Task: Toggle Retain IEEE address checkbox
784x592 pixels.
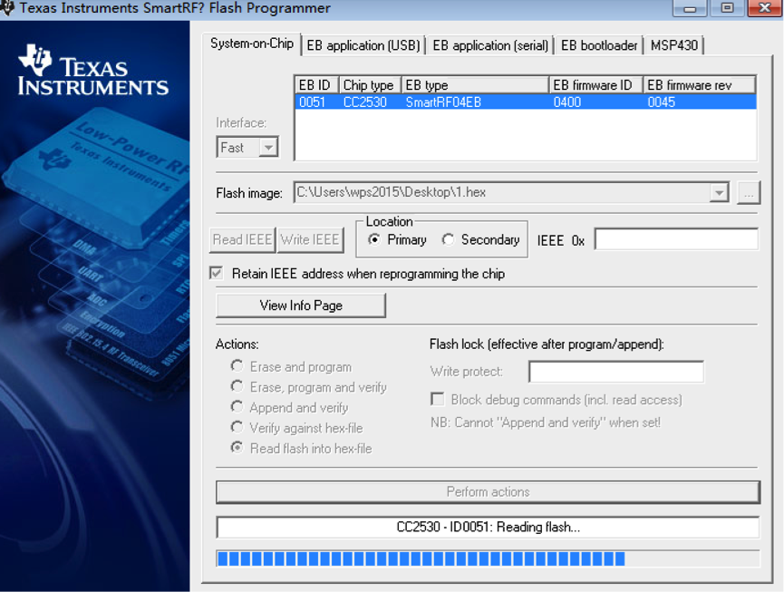Action: 217,274
